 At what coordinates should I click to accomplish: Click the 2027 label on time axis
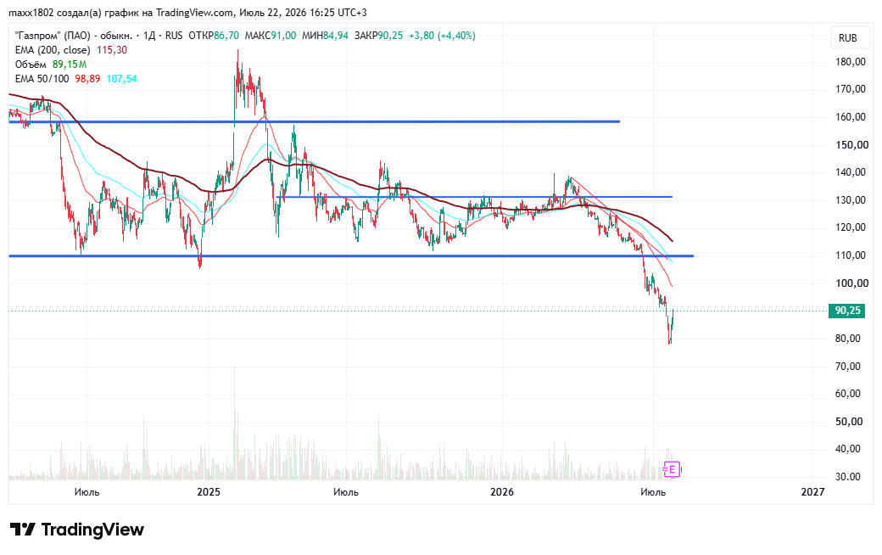tap(812, 492)
